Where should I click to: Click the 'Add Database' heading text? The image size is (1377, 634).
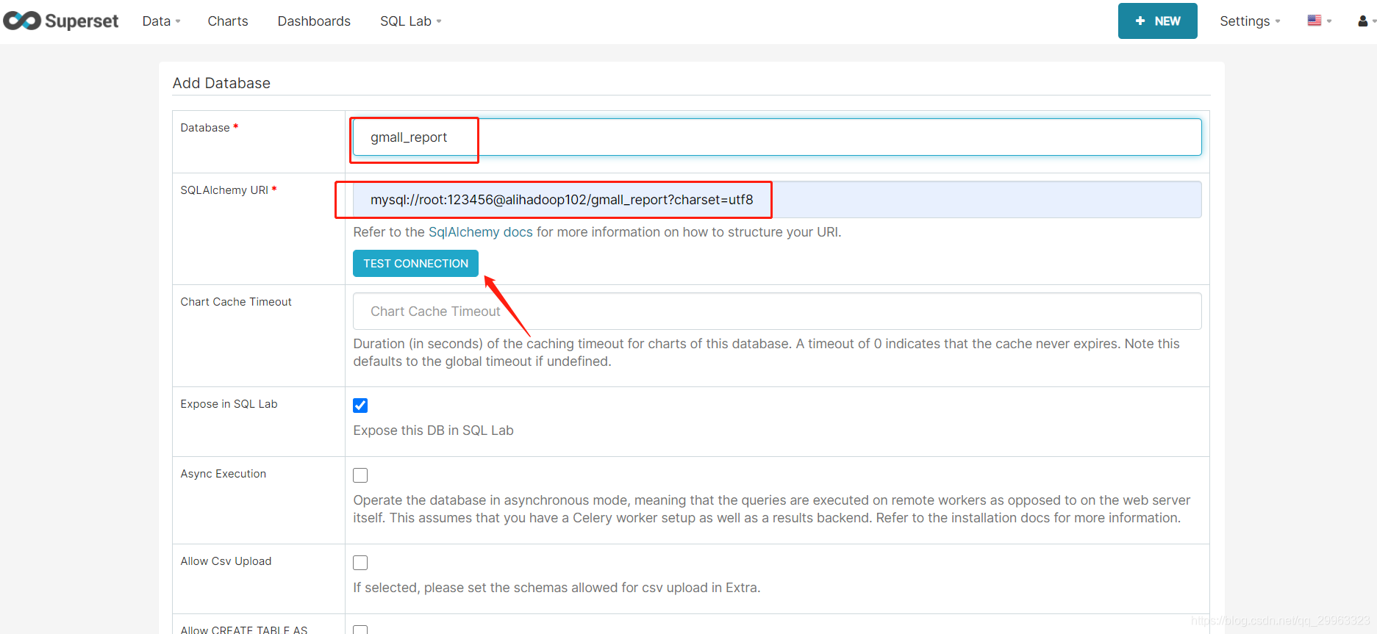(221, 83)
